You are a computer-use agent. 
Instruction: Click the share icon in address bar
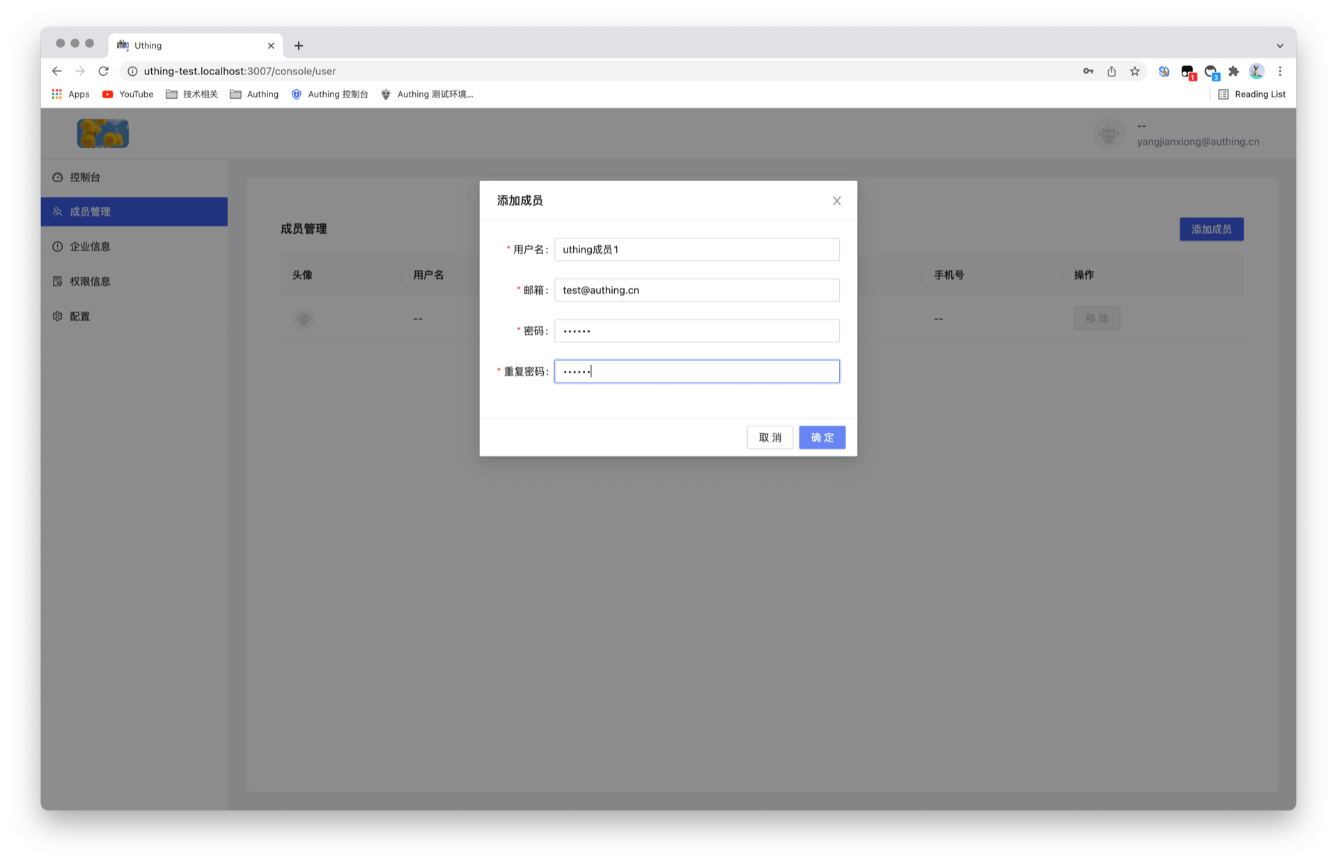tap(1111, 71)
